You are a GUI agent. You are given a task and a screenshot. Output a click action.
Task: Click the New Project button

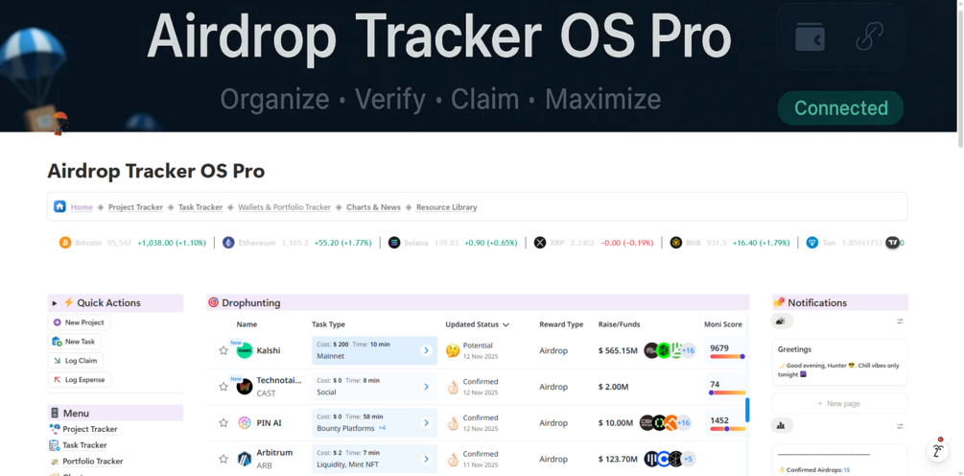(79, 322)
